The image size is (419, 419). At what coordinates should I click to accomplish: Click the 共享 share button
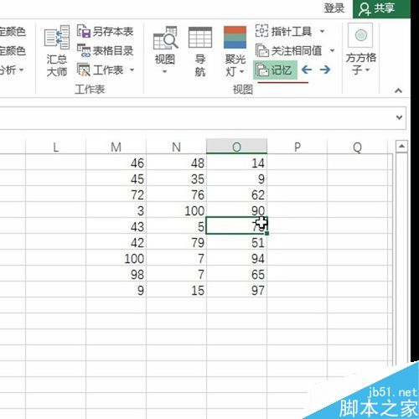[381, 8]
